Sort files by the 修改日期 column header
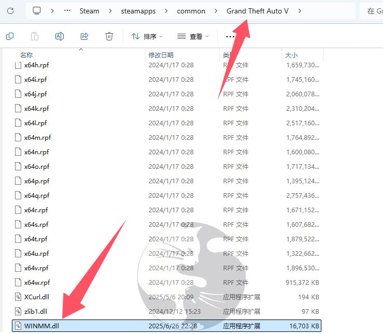383x334 pixels. [161, 54]
